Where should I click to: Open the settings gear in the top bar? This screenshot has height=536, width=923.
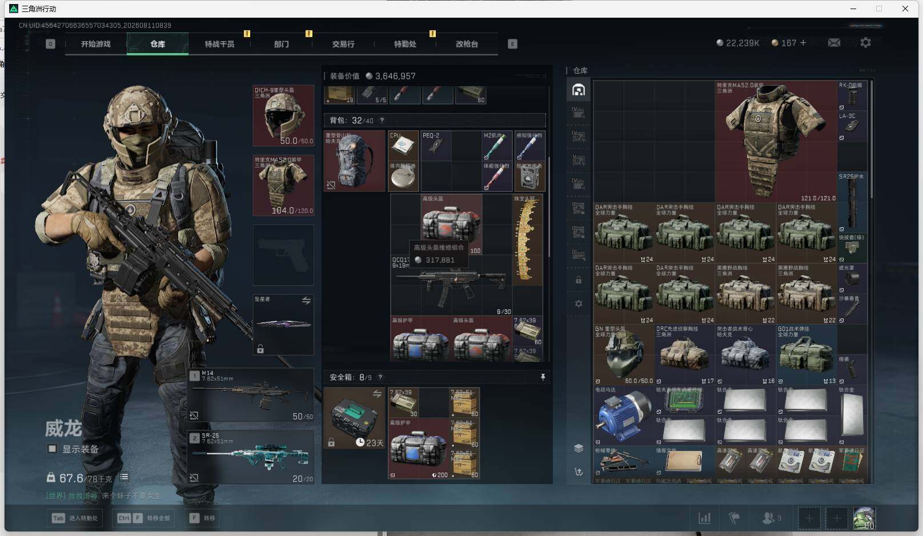pyautogui.click(x=865, y=43)
